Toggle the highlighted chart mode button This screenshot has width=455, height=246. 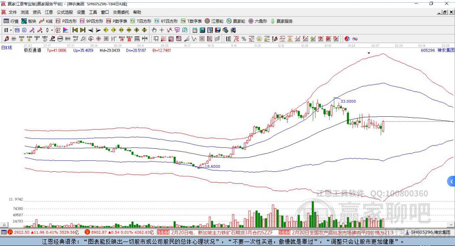tap(17, 30)
